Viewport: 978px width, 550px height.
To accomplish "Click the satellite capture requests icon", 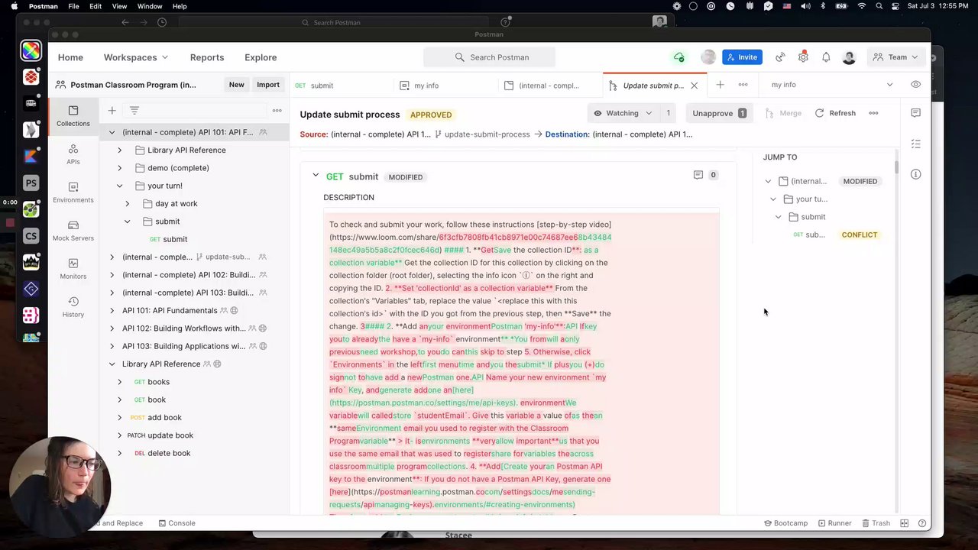I will (780, 57).
